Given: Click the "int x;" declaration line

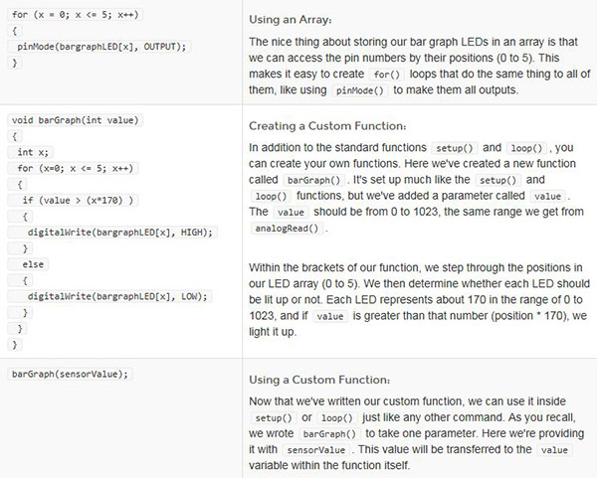Looking at the screenshot, I should coord(32,152).
